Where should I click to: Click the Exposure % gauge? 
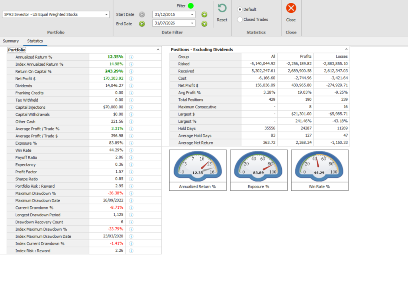[x=259, y=170]
